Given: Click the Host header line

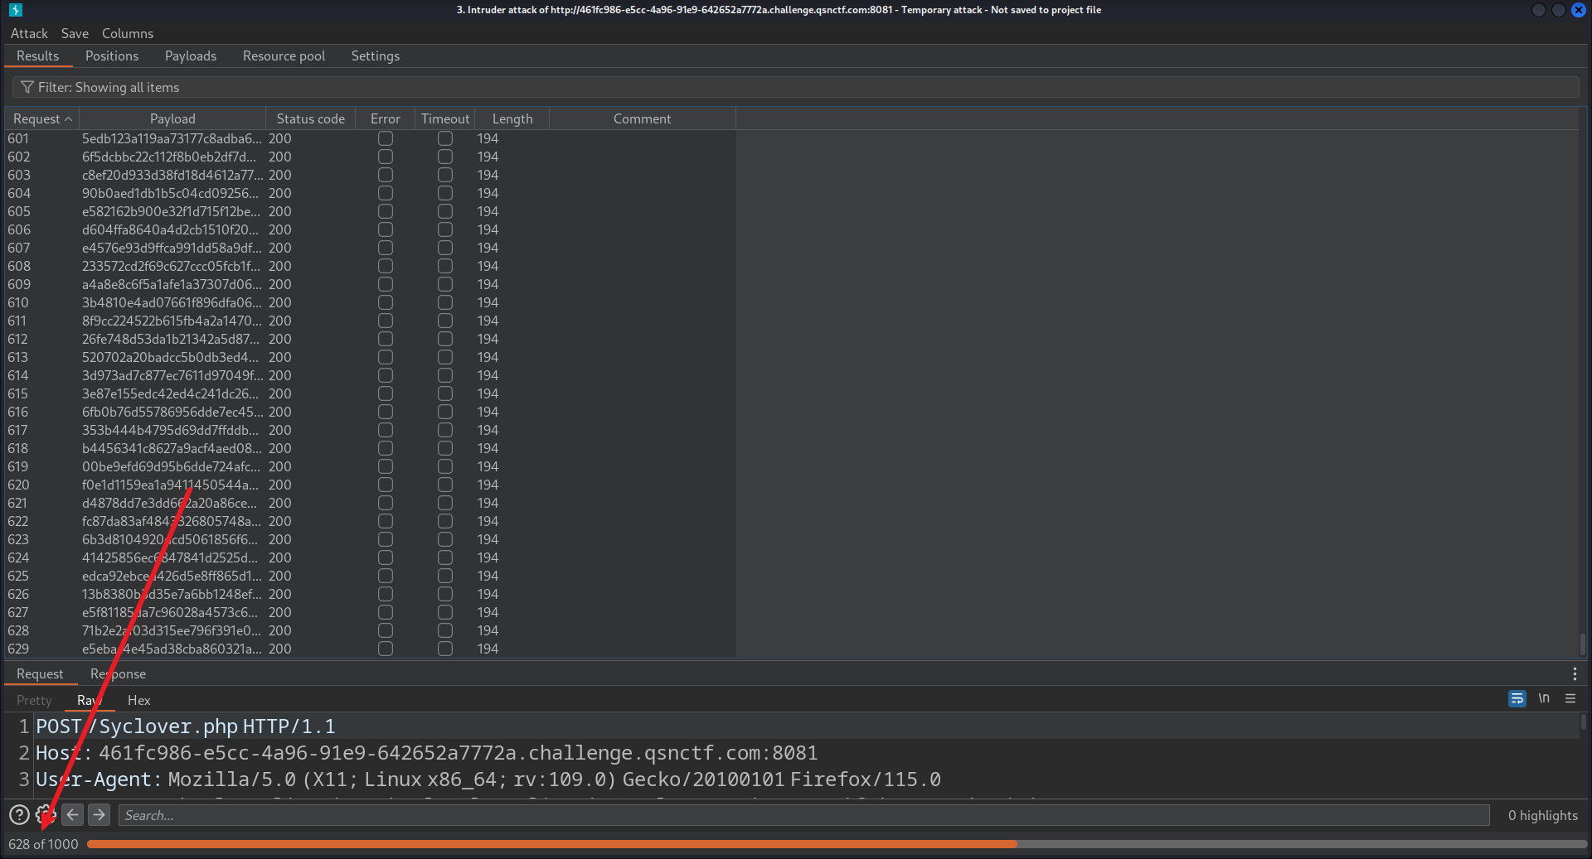Looking at the screenshot, I should [426, 753].
